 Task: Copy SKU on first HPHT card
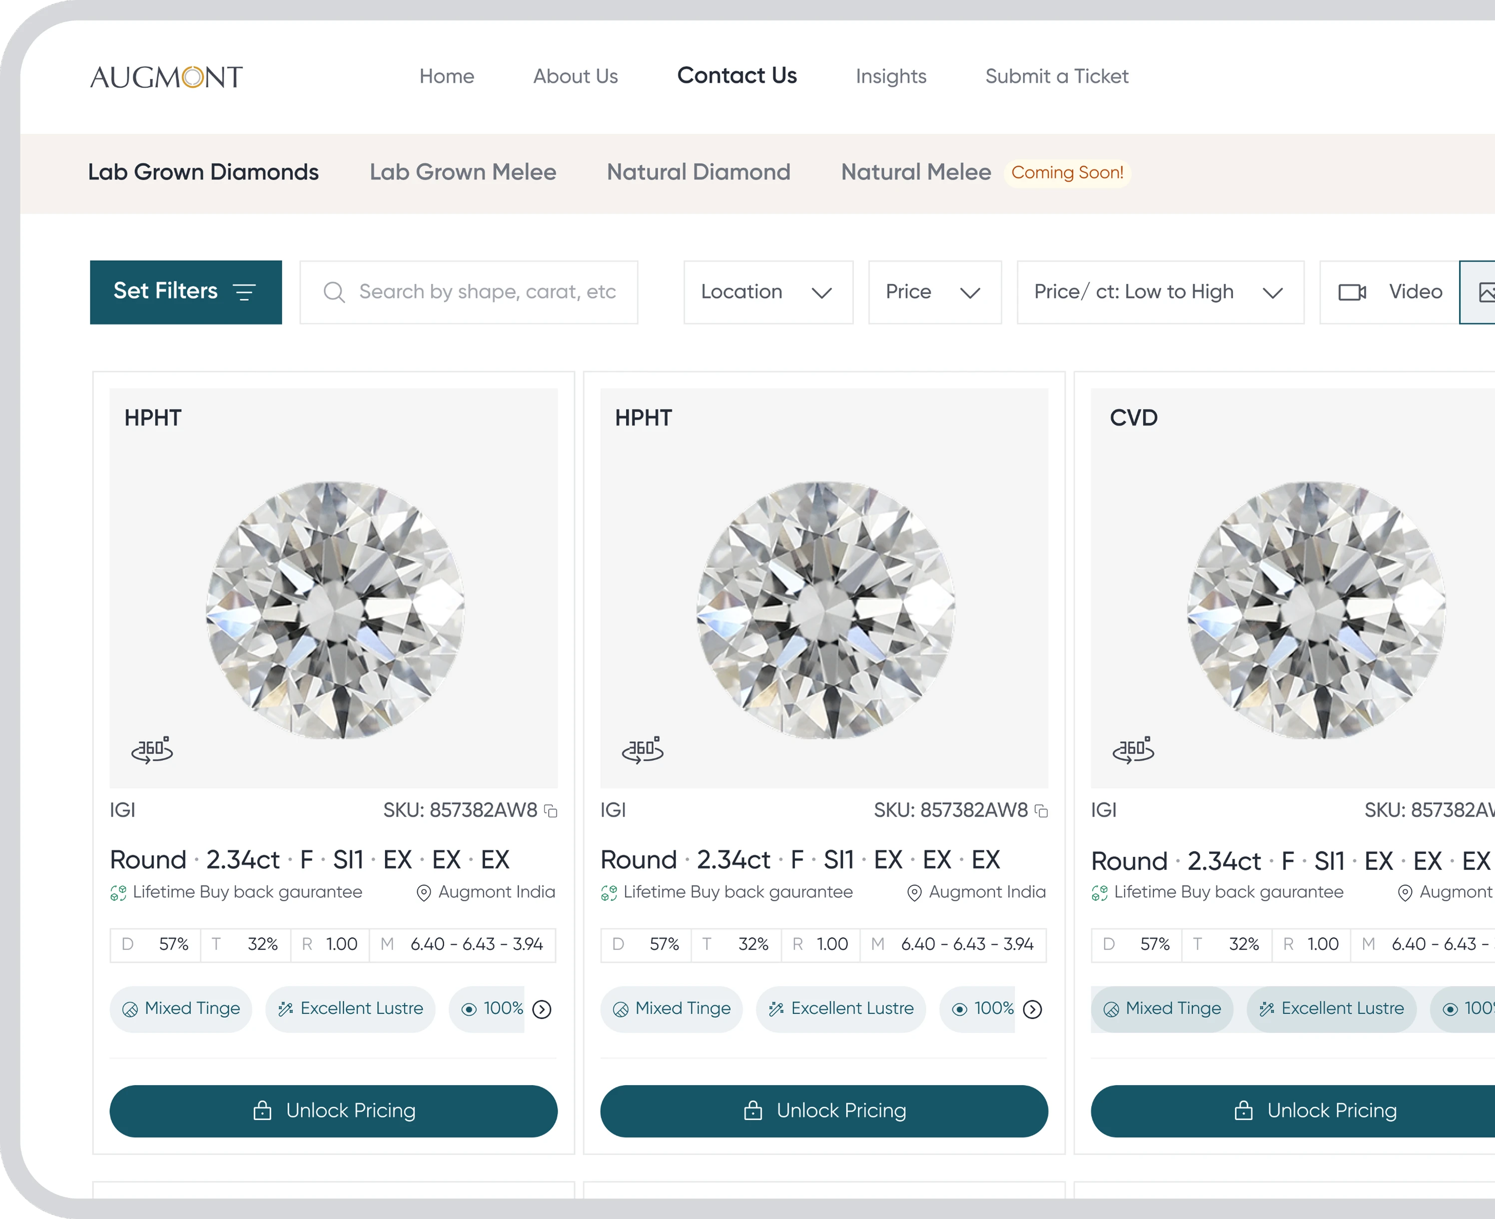point(551,811)
